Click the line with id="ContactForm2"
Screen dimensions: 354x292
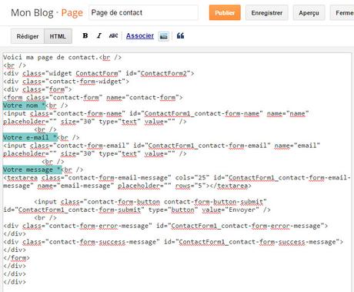(99, 73)
